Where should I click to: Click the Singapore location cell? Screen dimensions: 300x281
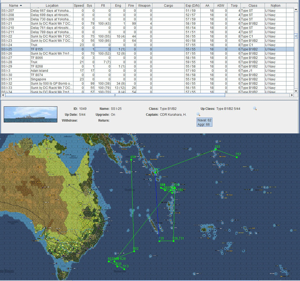coord(52,79)
